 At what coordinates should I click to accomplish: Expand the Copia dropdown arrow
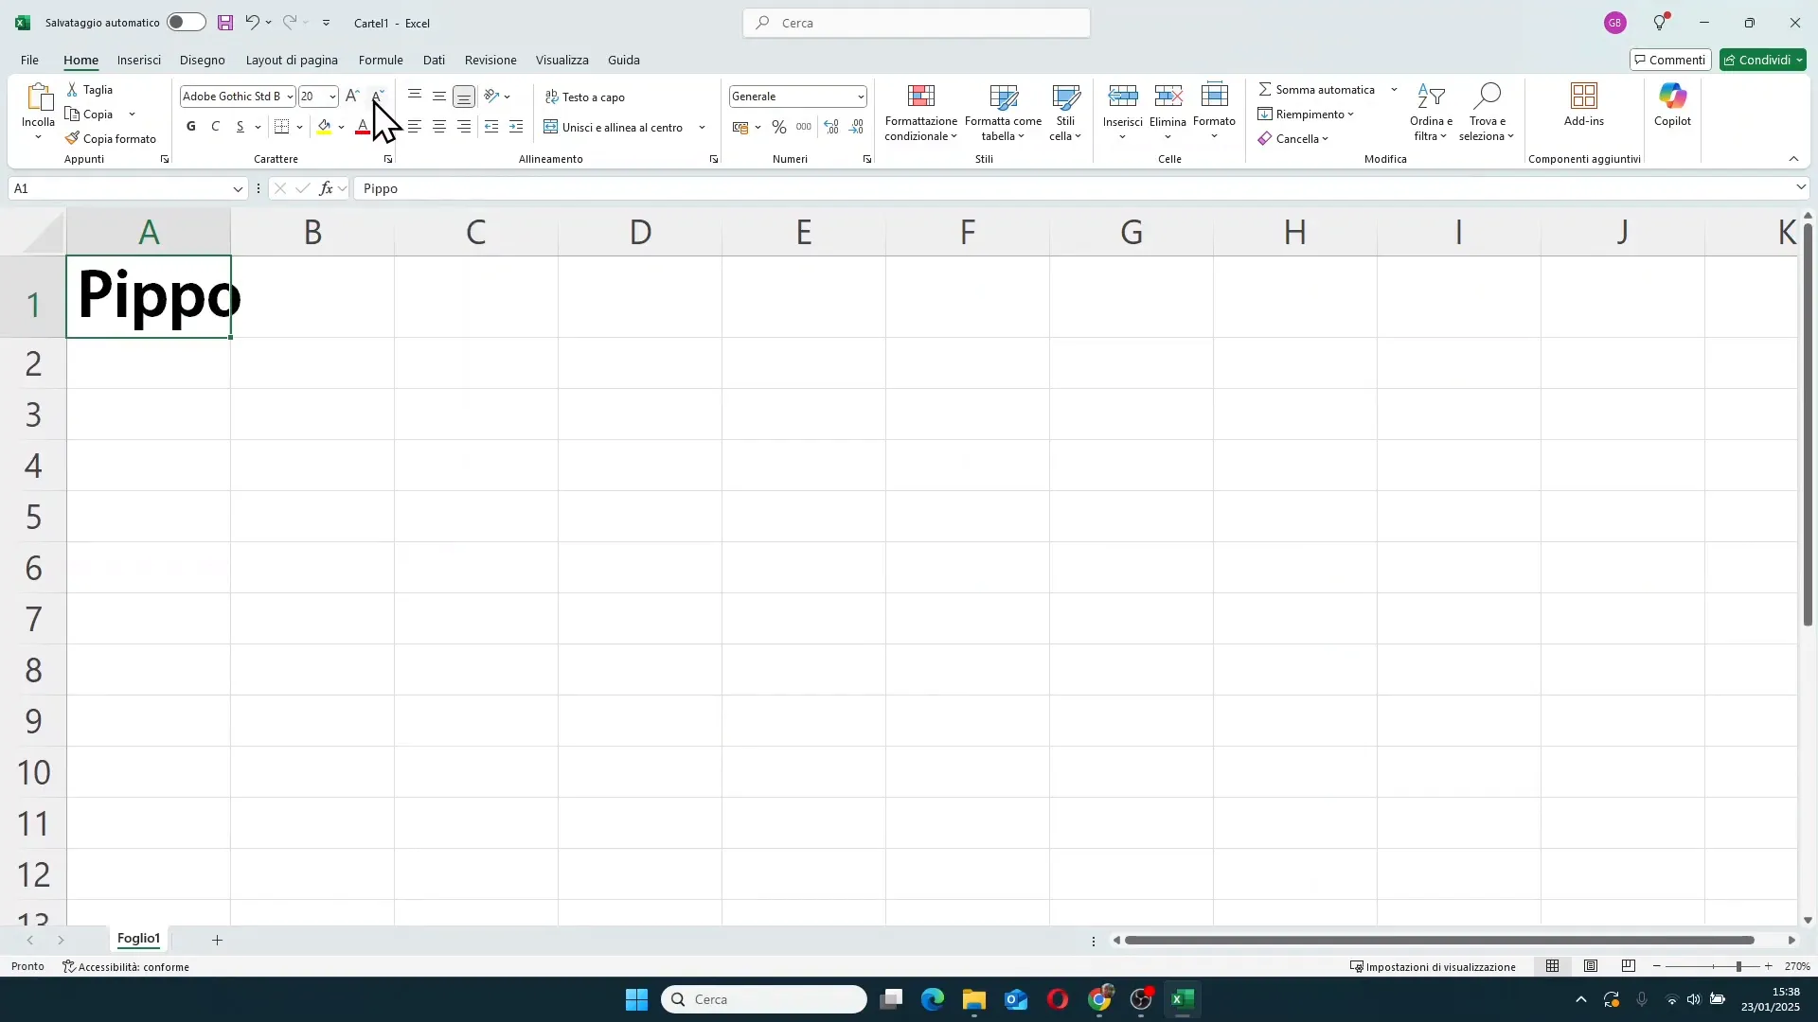132,115
